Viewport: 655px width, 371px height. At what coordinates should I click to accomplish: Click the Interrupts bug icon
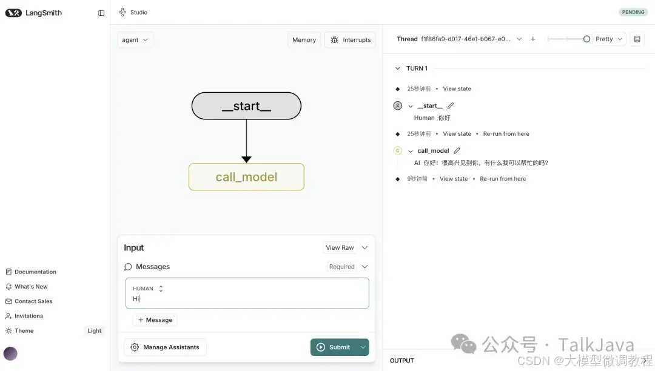click(x=335, y=39)
